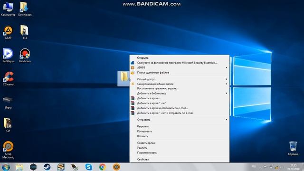Open the Windows Start menu orb
Viewport: 304px width, 171px height.
[6, 167]
